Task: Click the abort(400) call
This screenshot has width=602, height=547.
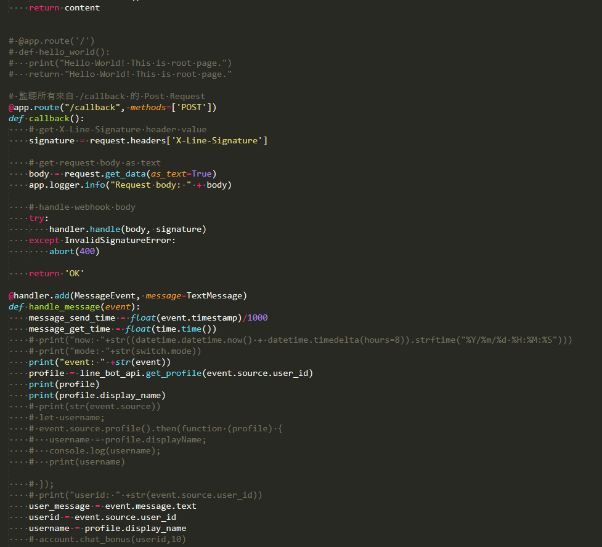Action: (74, 252)
